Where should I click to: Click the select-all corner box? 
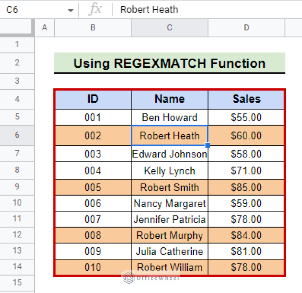pyautogui.click(x=17, y=28)
